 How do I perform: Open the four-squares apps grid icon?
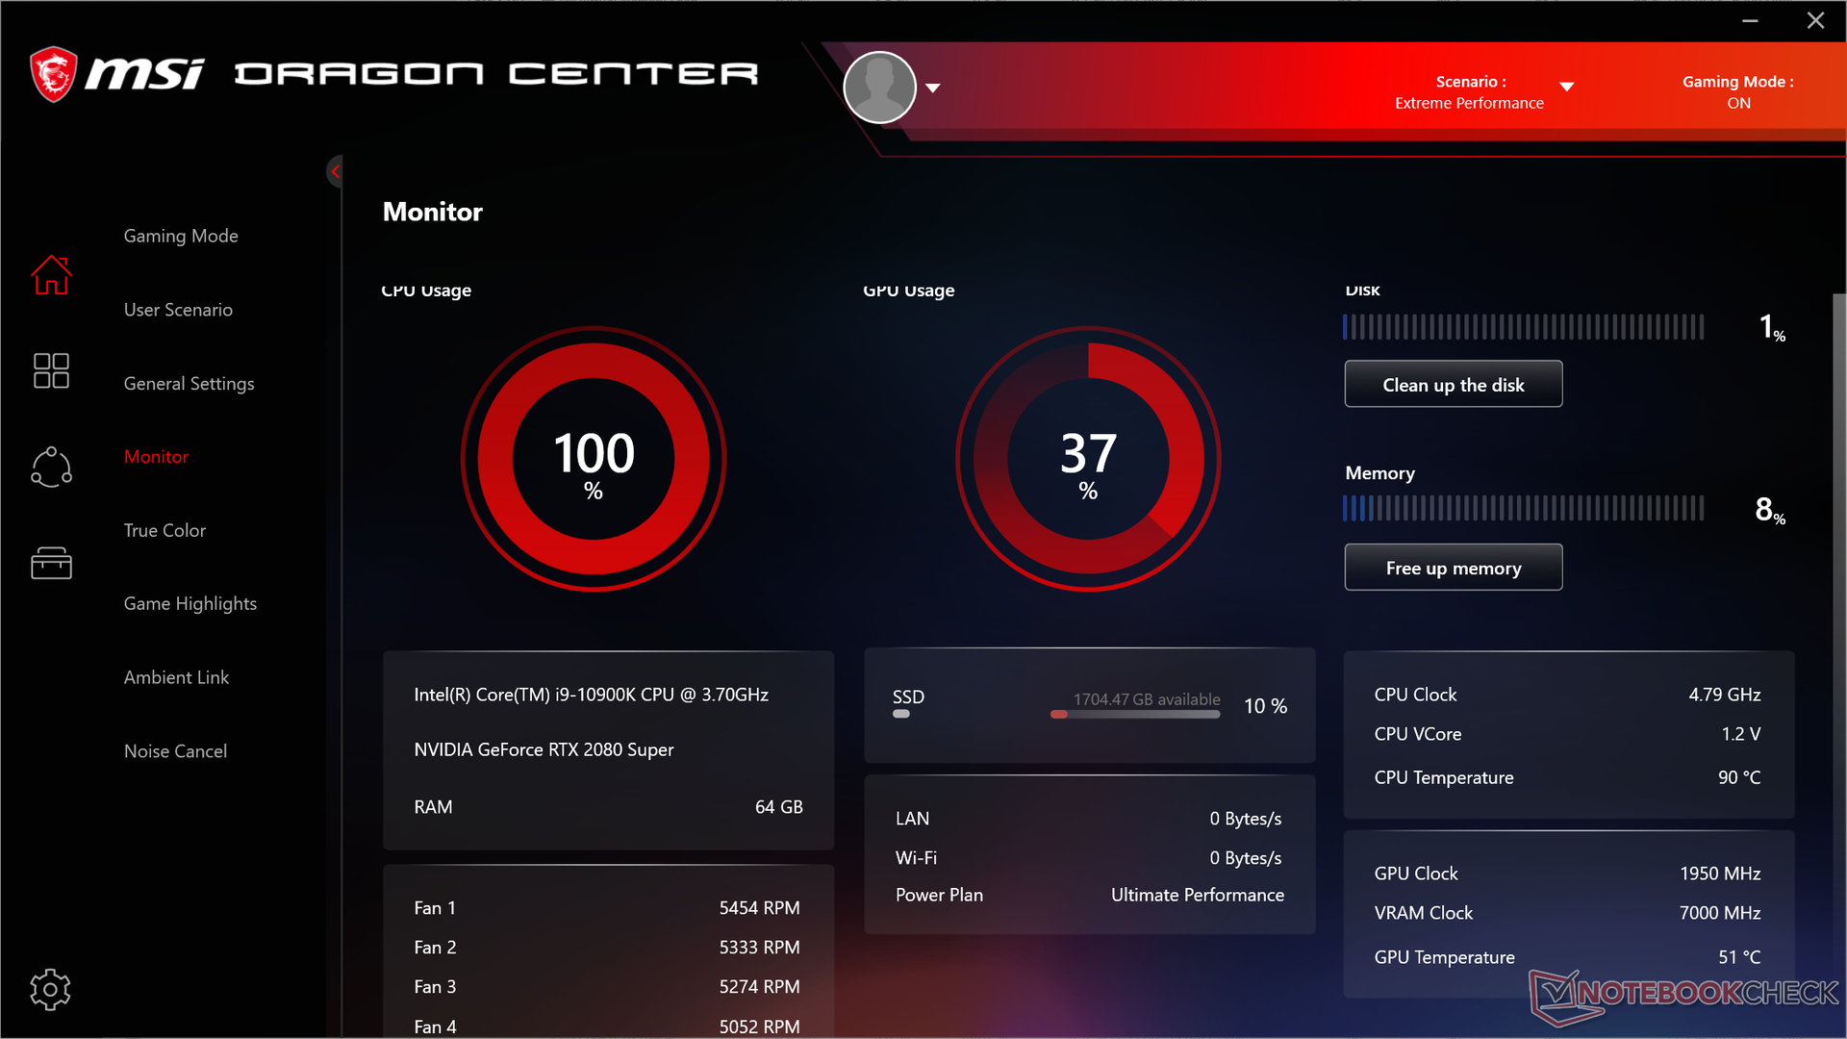[51, 370]
